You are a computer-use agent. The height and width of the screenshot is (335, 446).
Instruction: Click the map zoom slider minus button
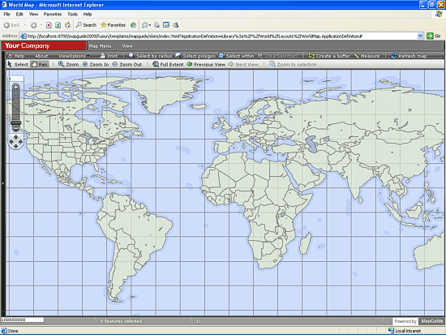tap(16, 128)
